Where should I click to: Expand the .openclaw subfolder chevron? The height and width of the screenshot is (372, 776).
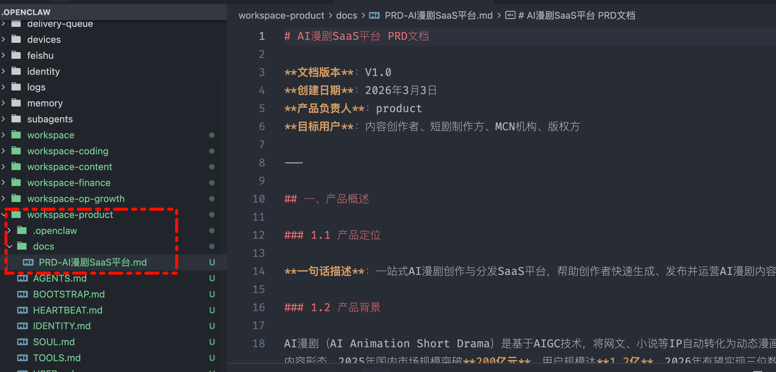[x=9, y=231]
